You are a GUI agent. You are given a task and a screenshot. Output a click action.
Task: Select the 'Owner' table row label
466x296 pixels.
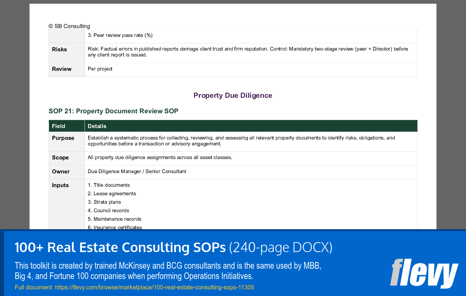coord(60,171)
